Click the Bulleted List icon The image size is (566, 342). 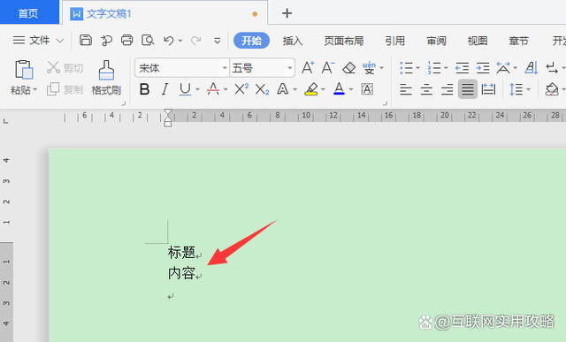tap(407, 67)
